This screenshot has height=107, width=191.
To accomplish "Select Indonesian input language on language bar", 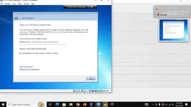I will 76,7.
